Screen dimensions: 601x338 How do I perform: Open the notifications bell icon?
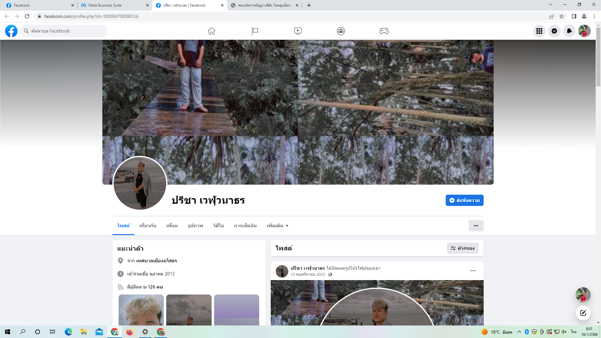pyautogui.click(x=569, y=31)
